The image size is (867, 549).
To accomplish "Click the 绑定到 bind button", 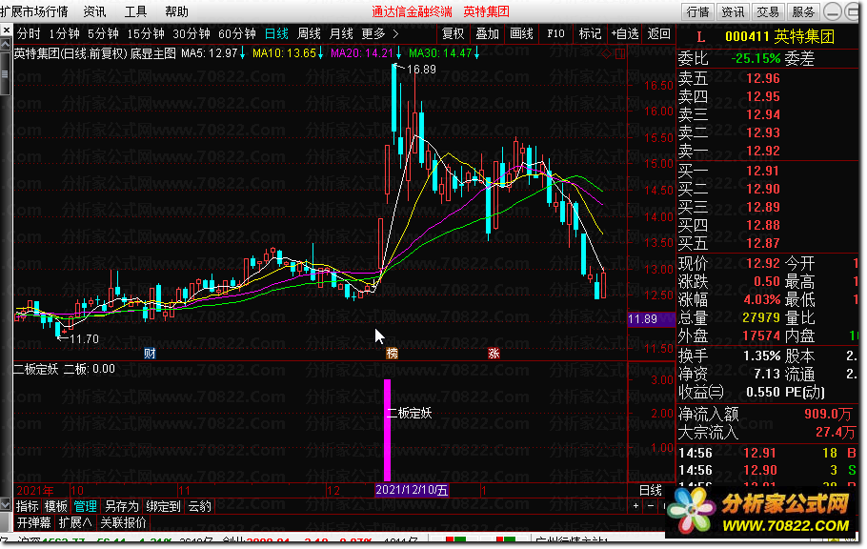I will [x=163, y=506].
